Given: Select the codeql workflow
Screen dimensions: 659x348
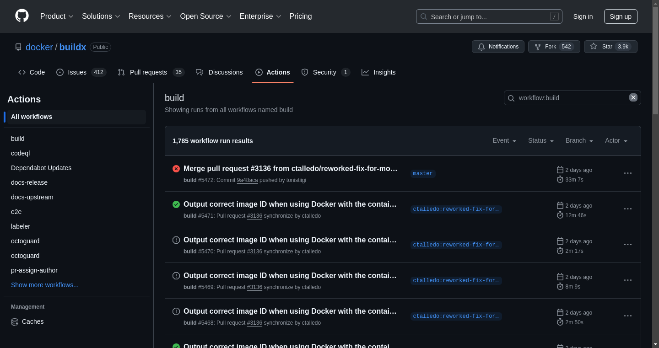Looking at the screenshot, I should point(76,153).
